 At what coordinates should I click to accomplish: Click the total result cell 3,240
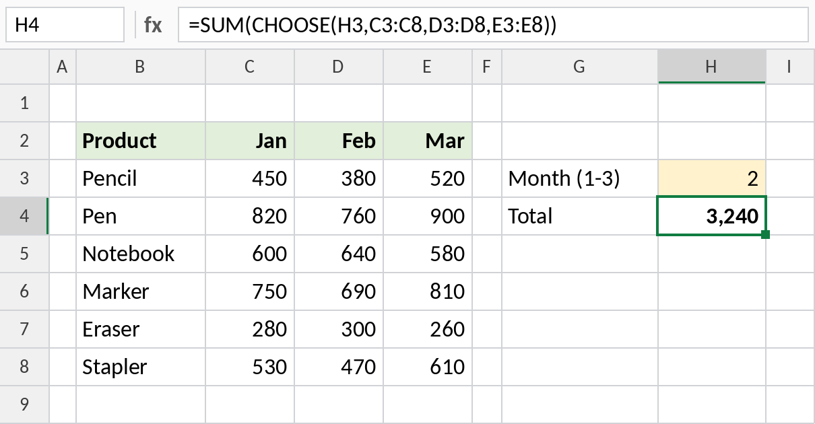point(712,216)
